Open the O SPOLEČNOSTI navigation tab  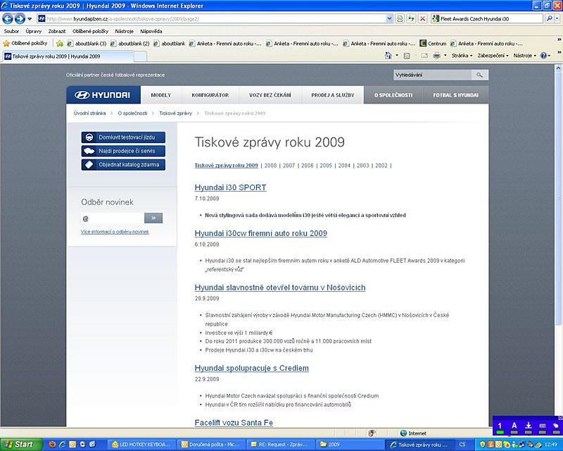click(393, 95)
